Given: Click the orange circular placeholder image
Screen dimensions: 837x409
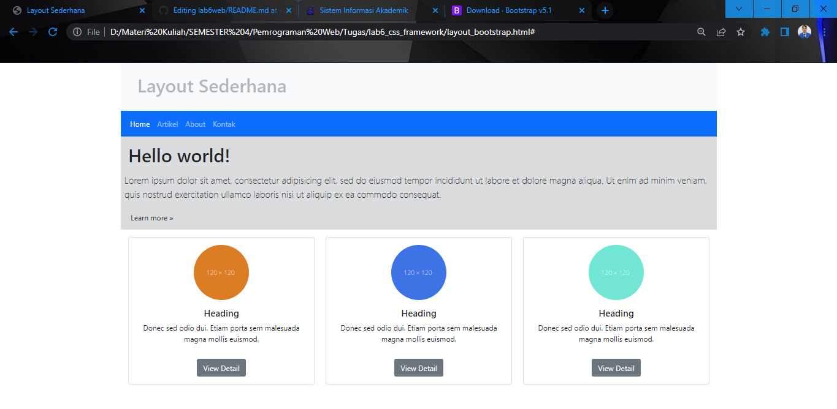Looking at the screenshot, I should 221,272.
